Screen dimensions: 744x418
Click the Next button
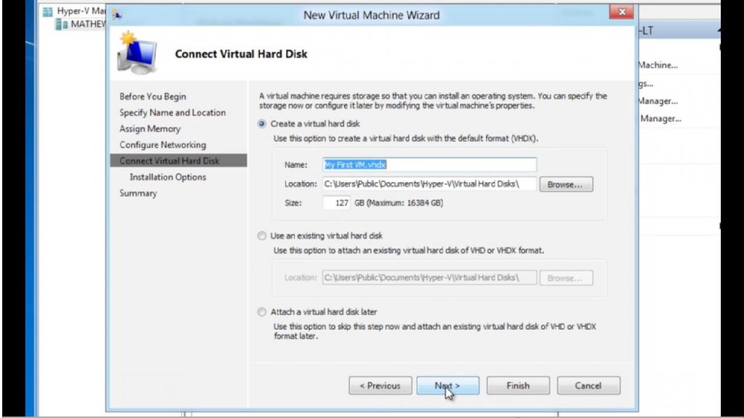tap(448, 385)
